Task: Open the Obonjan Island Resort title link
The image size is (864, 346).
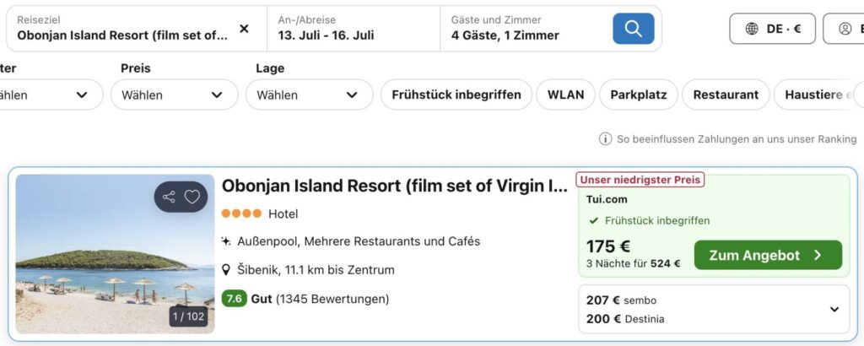Action: click(394, 187)
